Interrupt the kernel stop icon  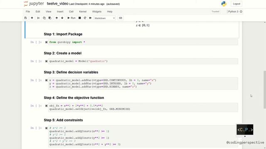[x=79, y=18]
